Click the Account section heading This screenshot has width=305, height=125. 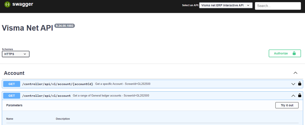pos(14,73)
